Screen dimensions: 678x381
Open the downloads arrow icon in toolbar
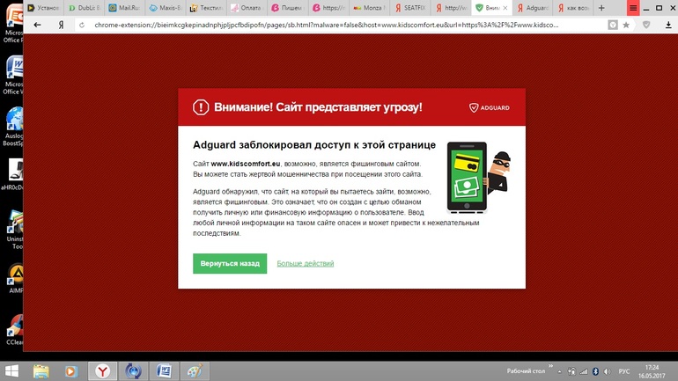click(x=667, y=26)
